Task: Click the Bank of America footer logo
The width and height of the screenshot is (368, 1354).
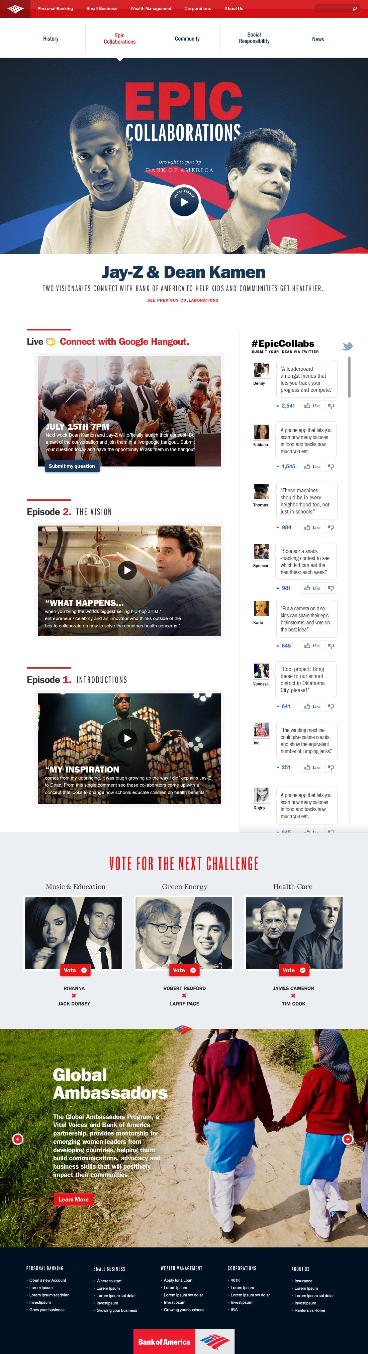Action: coord(184,1341)
